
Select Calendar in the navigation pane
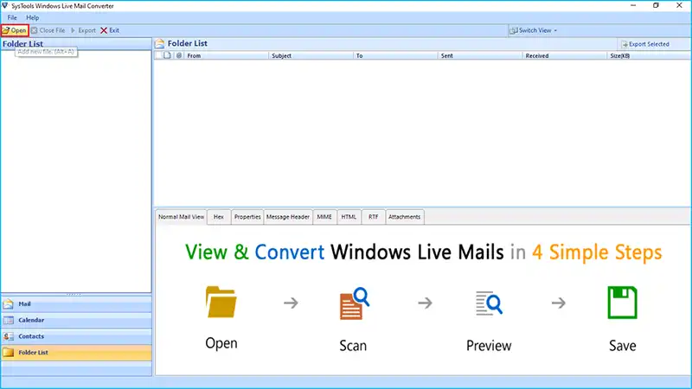(x=76, y=320)
